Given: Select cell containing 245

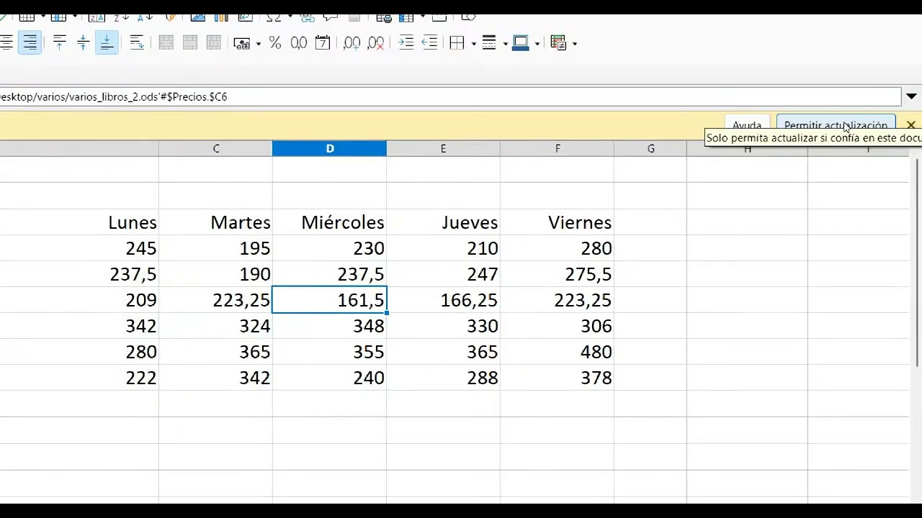Looking at the screenshot, I should pyautogui.click(x=79, y=248).
